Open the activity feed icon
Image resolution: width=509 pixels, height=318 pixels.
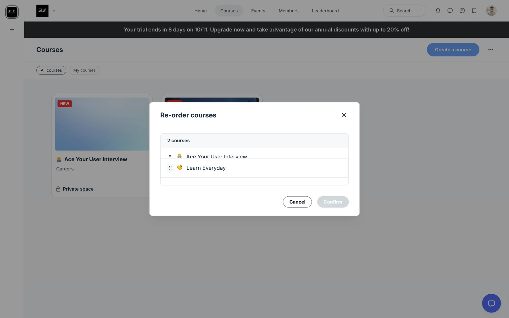(x=462, y=11)
